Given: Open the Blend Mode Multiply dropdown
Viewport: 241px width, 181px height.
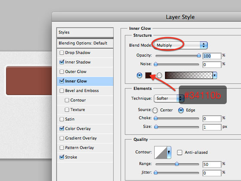Looking at the screenshot, I should coord(181,45).
